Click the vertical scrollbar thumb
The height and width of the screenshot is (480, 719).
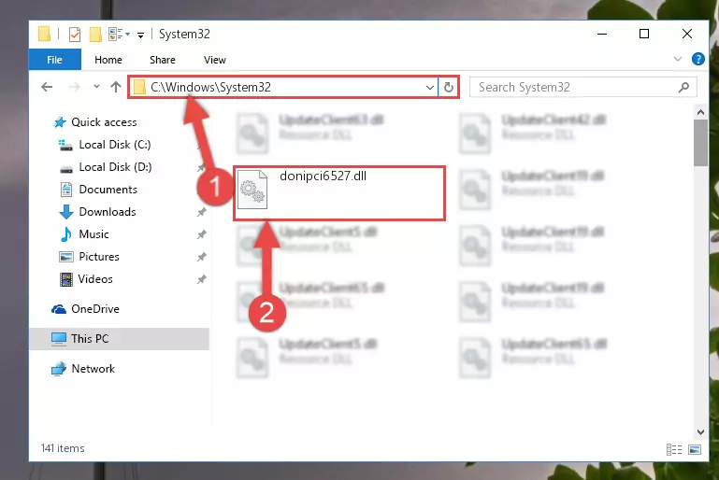coord(700,143)
